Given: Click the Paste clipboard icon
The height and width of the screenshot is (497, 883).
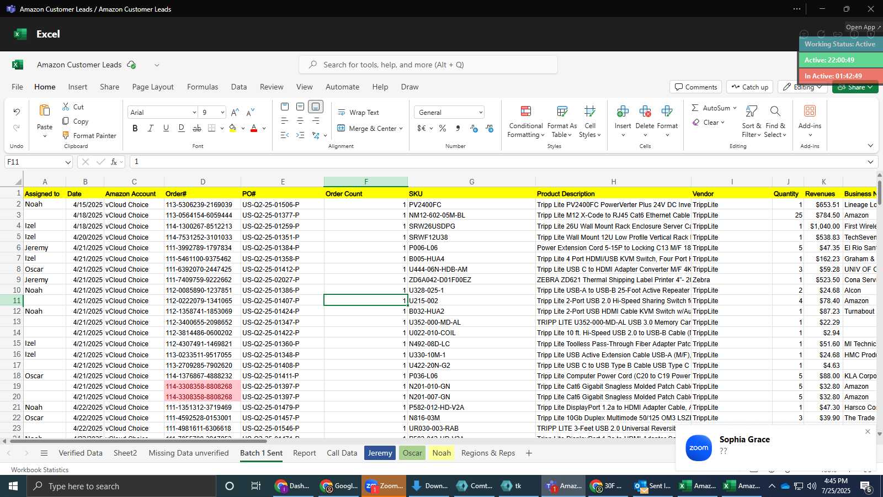Looking at the screenshot, I should tap(45, 111).
